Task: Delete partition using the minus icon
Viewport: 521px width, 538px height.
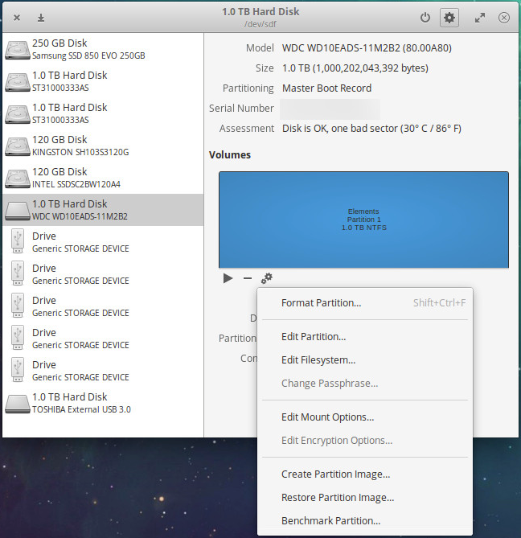Action: click(x=248, y=278)
